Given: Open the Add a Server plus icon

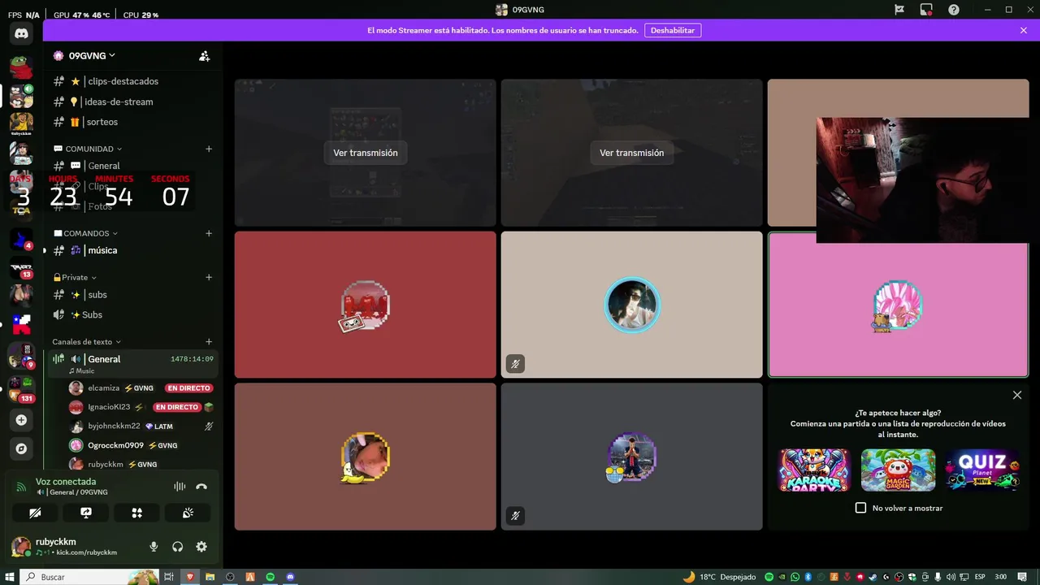Looking at the screenshot, I should coord(21,420).
